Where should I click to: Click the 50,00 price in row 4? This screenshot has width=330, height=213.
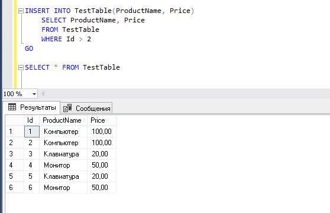click(102, 165)
